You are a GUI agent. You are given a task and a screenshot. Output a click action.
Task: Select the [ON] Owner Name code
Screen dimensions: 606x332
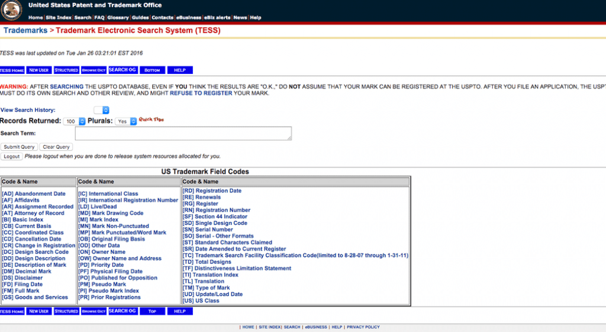[102, 252]
